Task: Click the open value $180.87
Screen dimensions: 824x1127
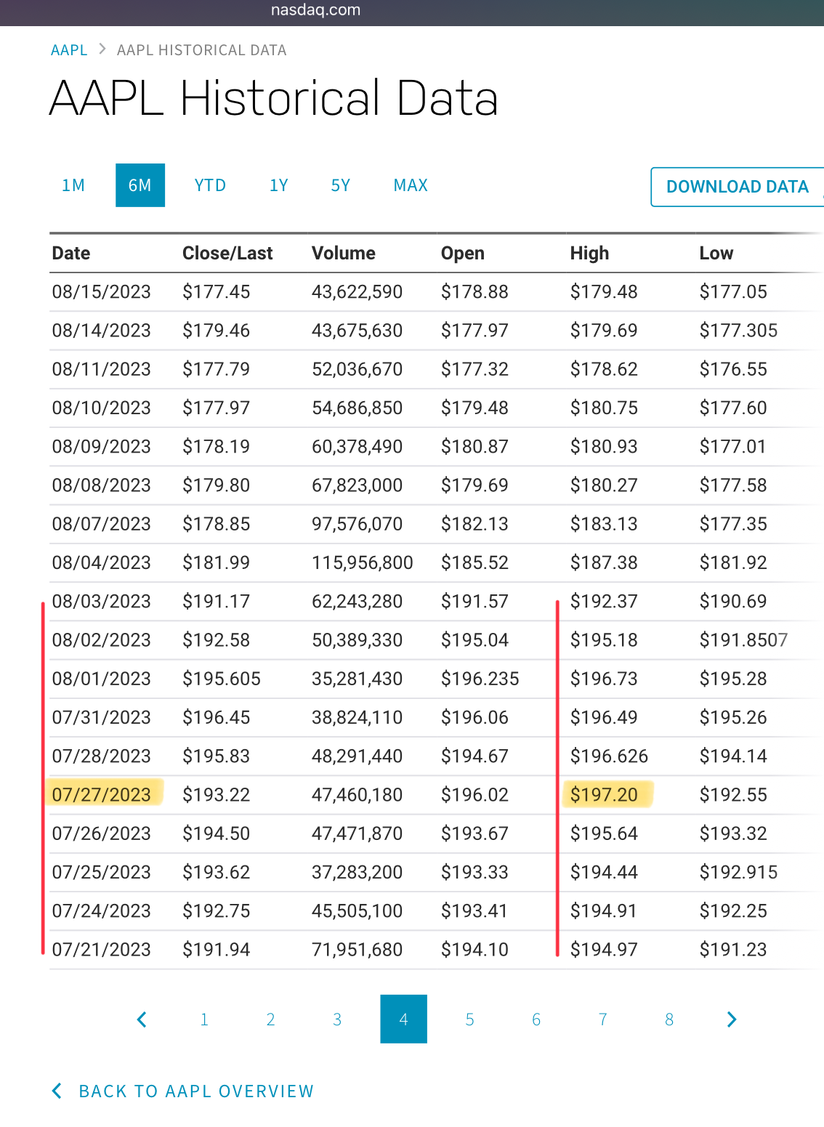Action: coord(475,447)
